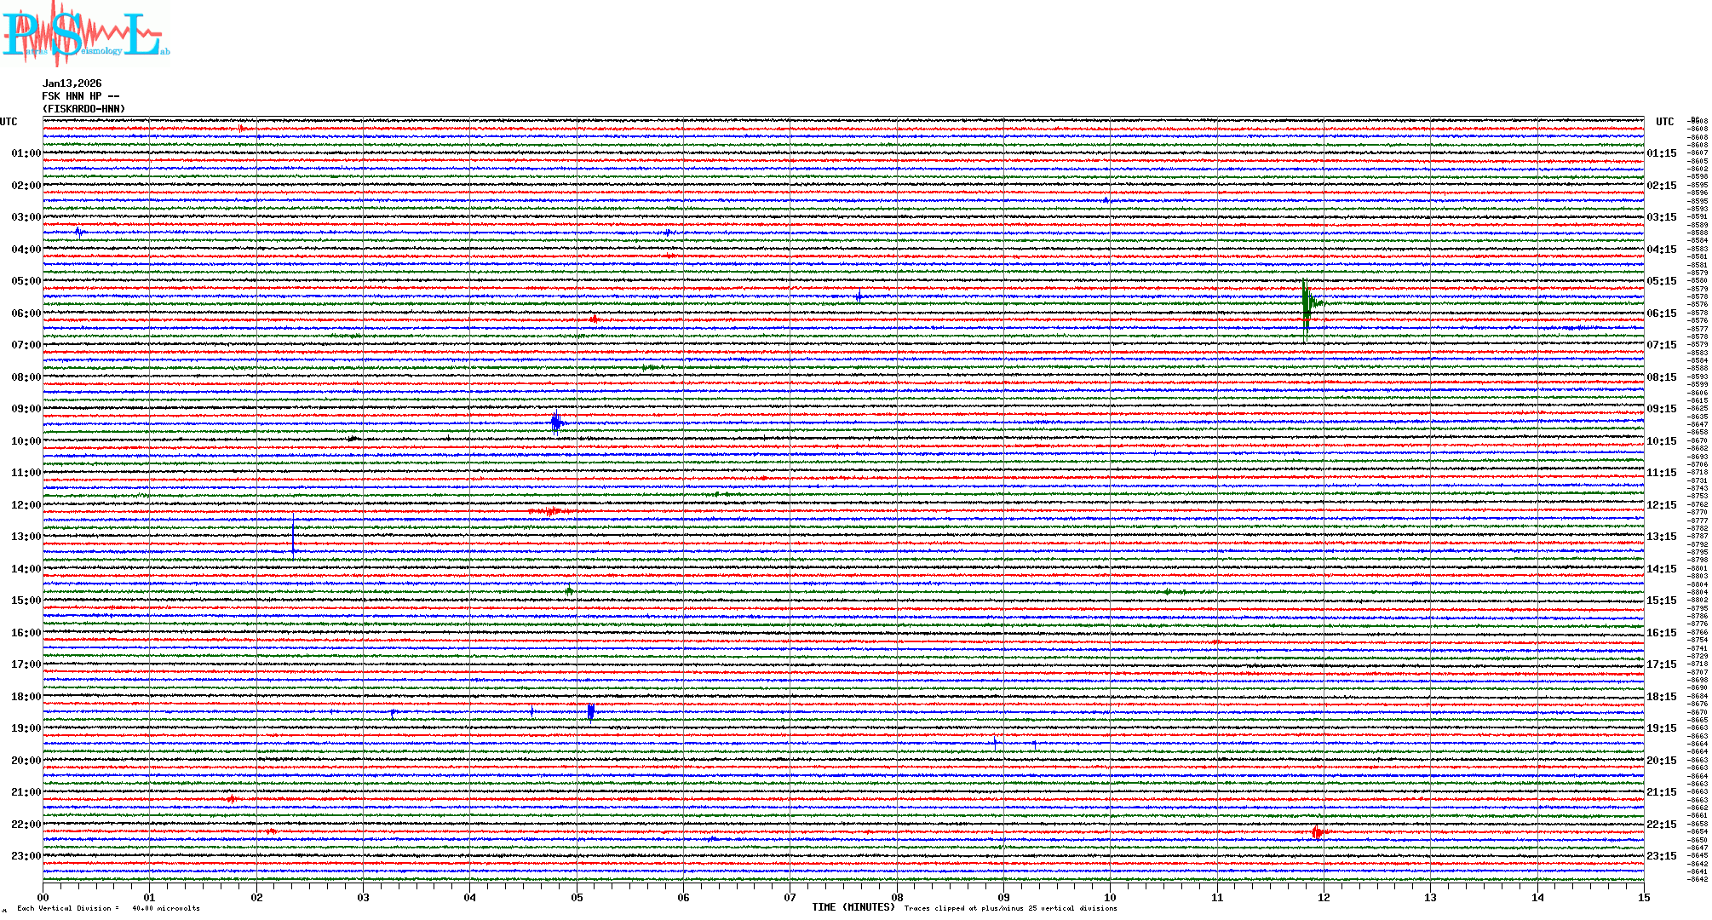Click the Jan13,2026 date label
Viewport: 1712px width, 920px height.
coord(72,83)
